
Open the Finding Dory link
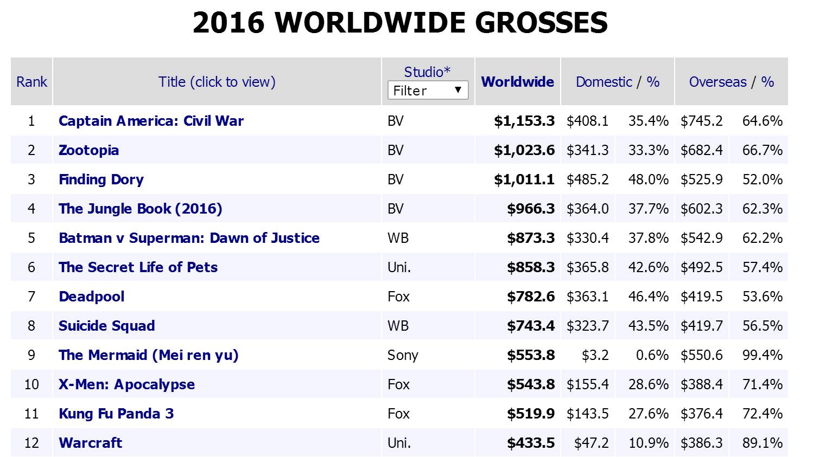pos(101,179)
